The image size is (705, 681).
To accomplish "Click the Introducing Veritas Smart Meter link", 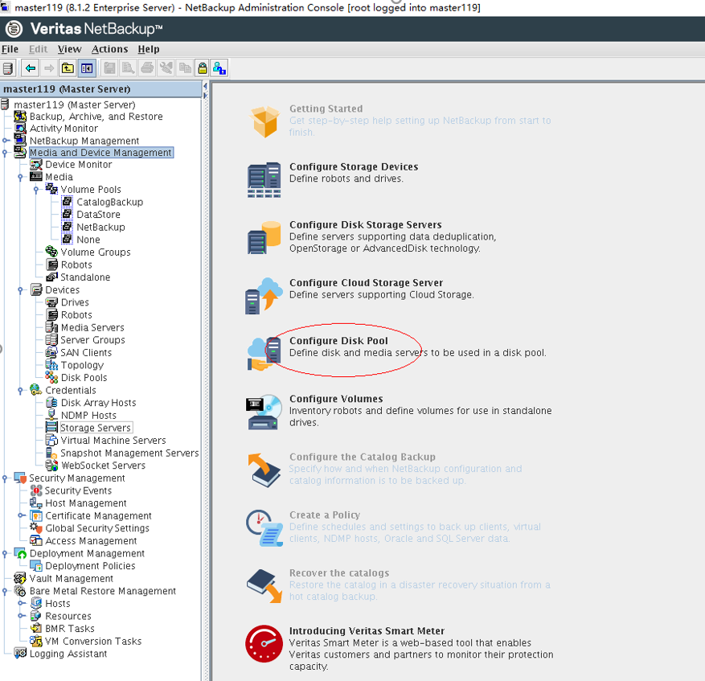I will [367, 631].
